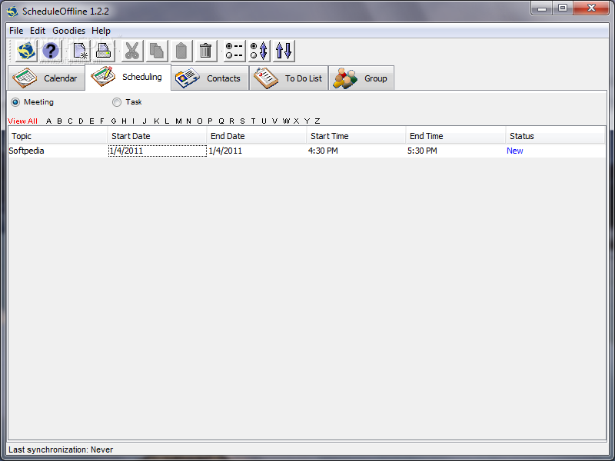Filter list by letter A
This screenshot has width=615, height=461.
click(48, 121)
